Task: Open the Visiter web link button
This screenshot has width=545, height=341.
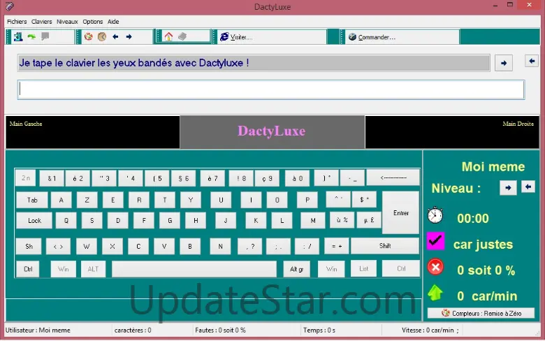Action: coord(272,37)
